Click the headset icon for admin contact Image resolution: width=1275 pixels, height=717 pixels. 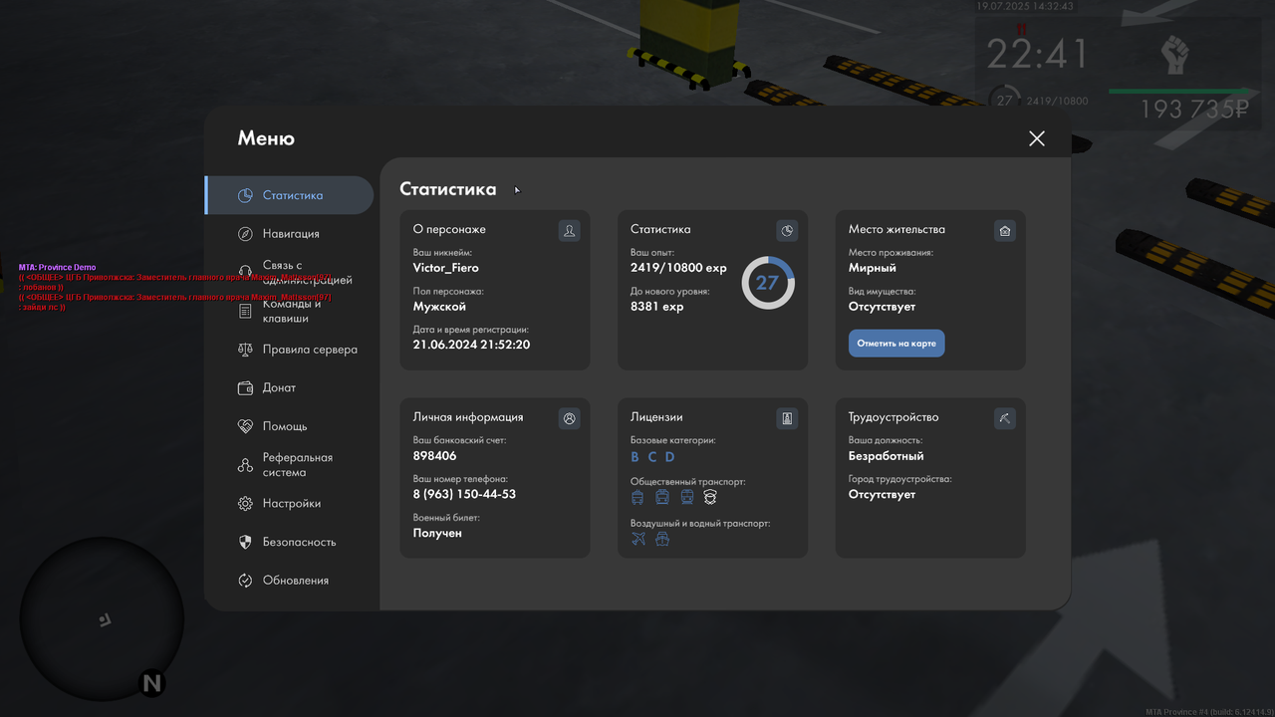coord(245,273)
